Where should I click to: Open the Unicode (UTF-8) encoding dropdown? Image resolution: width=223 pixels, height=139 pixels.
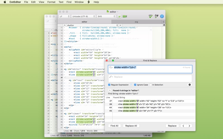(x=83, y=16)
